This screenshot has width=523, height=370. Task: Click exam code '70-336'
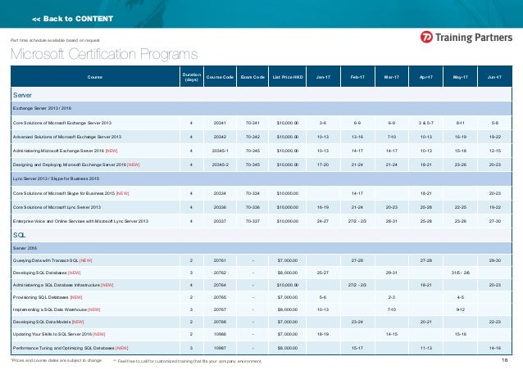(x=252, y=207)
